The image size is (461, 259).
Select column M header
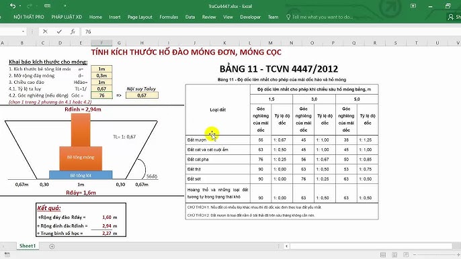point(270,43)
